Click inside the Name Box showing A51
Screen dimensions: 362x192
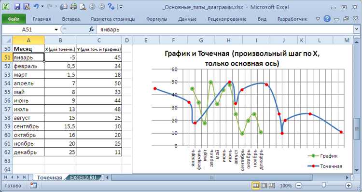pyautogui.click(x=27, y=30)
